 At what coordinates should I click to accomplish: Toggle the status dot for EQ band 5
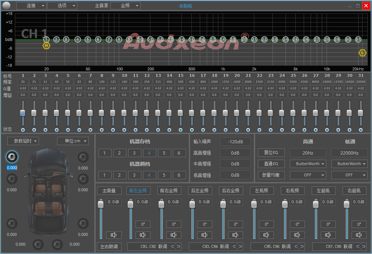(x=68, y=130)
